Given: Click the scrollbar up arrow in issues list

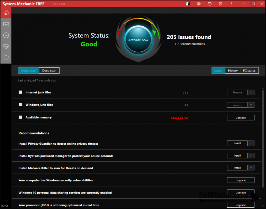Looking at the screenshot, I should [x=263, y=88].
